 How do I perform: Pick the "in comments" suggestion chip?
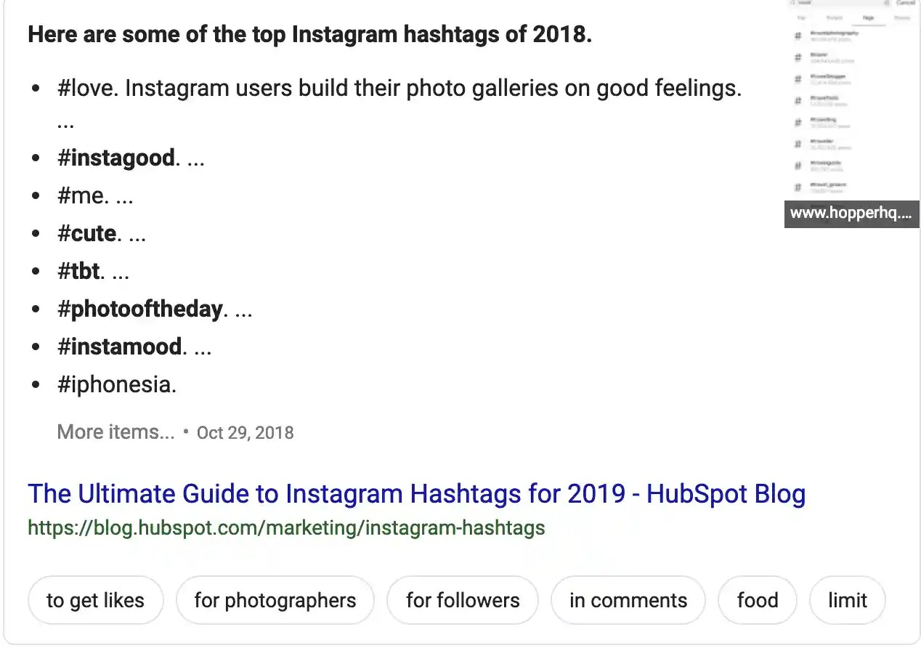(628, 600)
